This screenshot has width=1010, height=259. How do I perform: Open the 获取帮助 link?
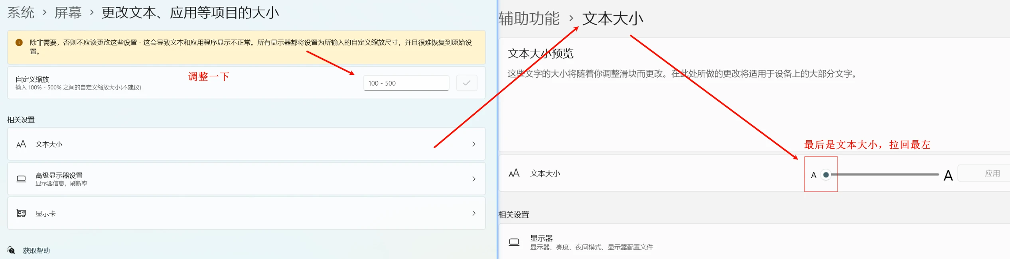coord(36,250)
